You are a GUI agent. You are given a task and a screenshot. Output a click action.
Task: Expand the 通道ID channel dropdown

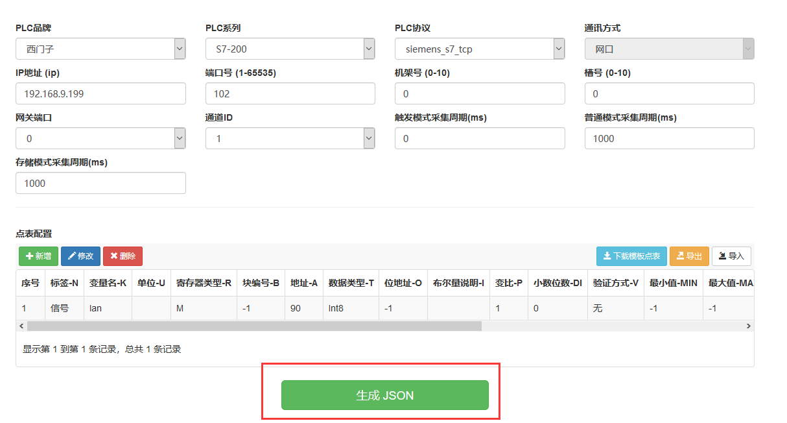290,138
